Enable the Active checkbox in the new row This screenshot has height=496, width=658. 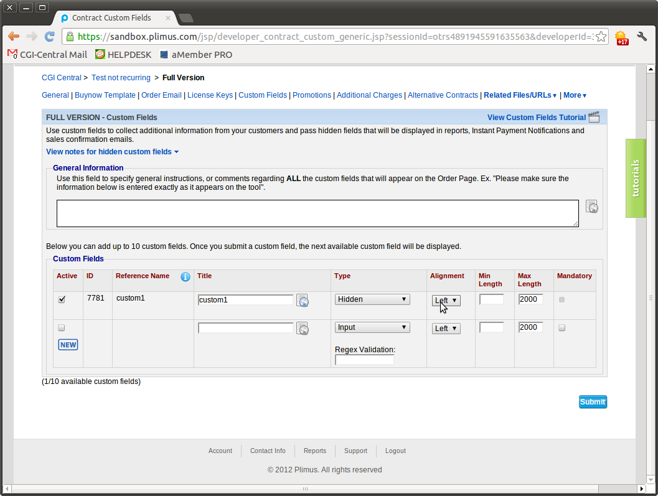click(62, 328)
